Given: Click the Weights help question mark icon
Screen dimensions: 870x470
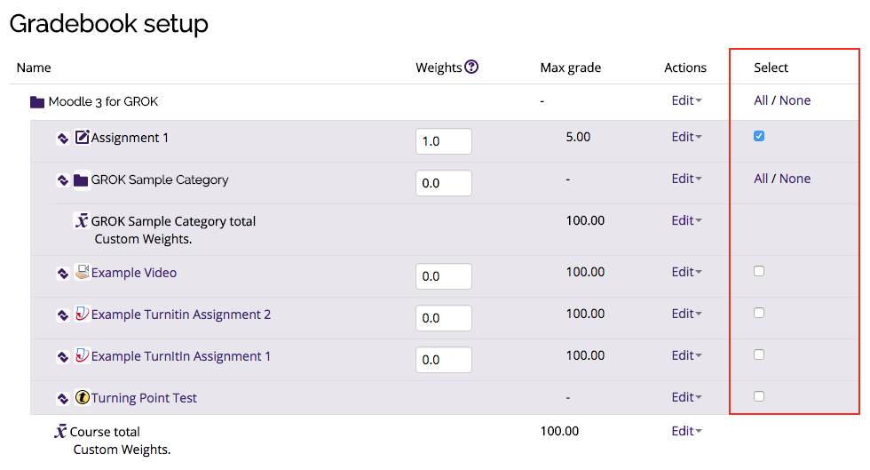Looking at the screenshot, I should (471, 67).
